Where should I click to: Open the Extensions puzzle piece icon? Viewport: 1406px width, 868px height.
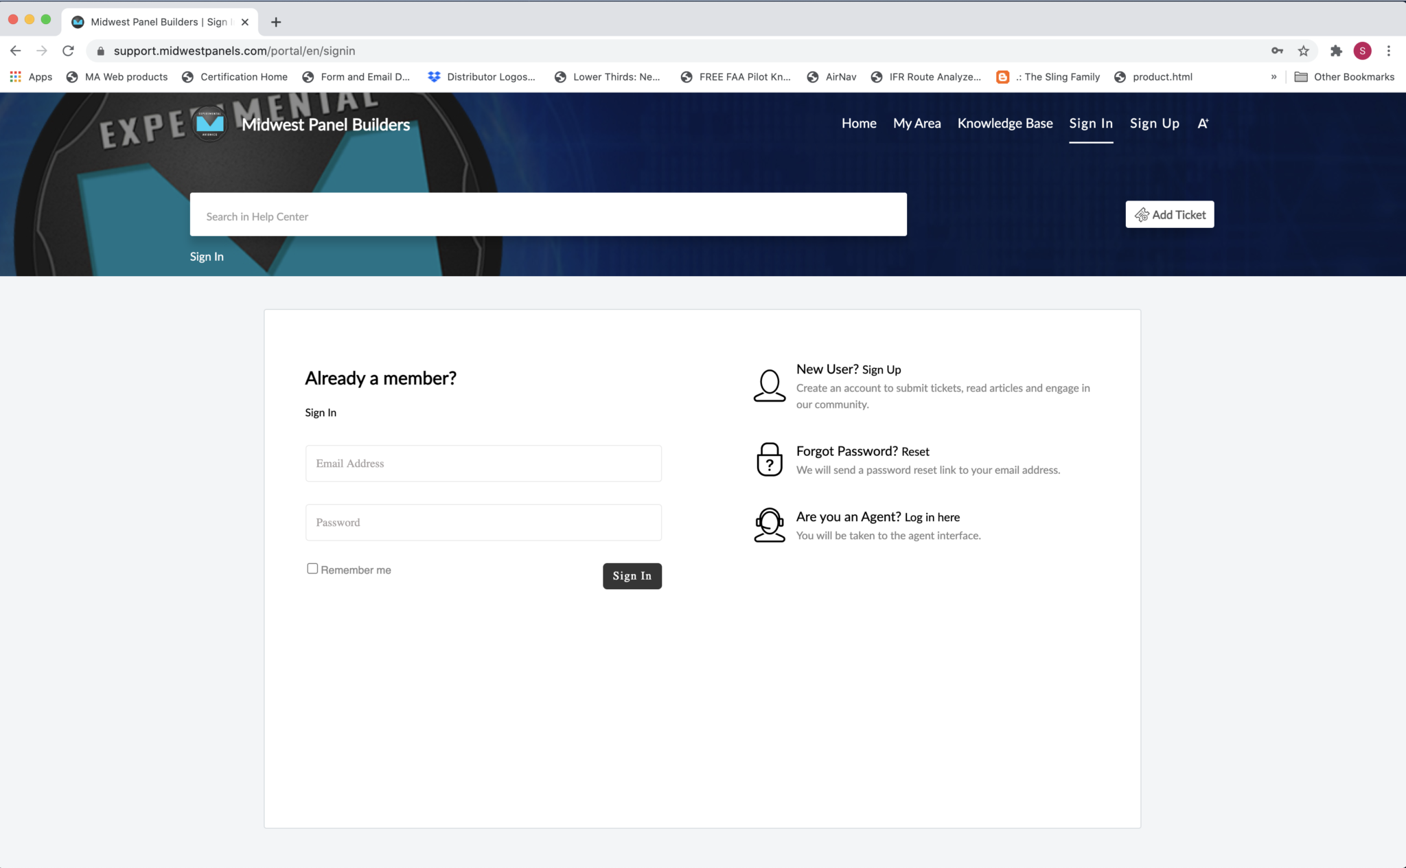coord(1336,51)
